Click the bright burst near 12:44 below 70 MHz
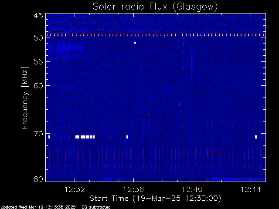This screenshot has height=209, width=279. point(256,137)
